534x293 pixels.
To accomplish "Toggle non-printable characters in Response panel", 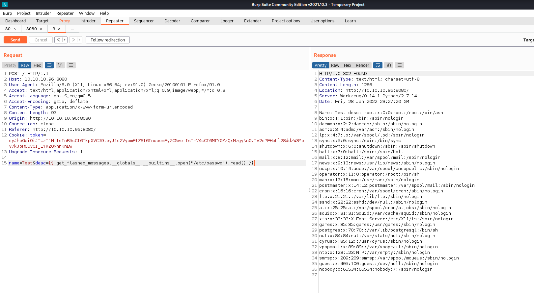I will pos(389,65).
